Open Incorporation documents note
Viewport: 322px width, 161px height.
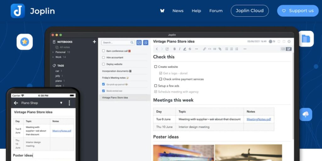[x=117, y=71]
